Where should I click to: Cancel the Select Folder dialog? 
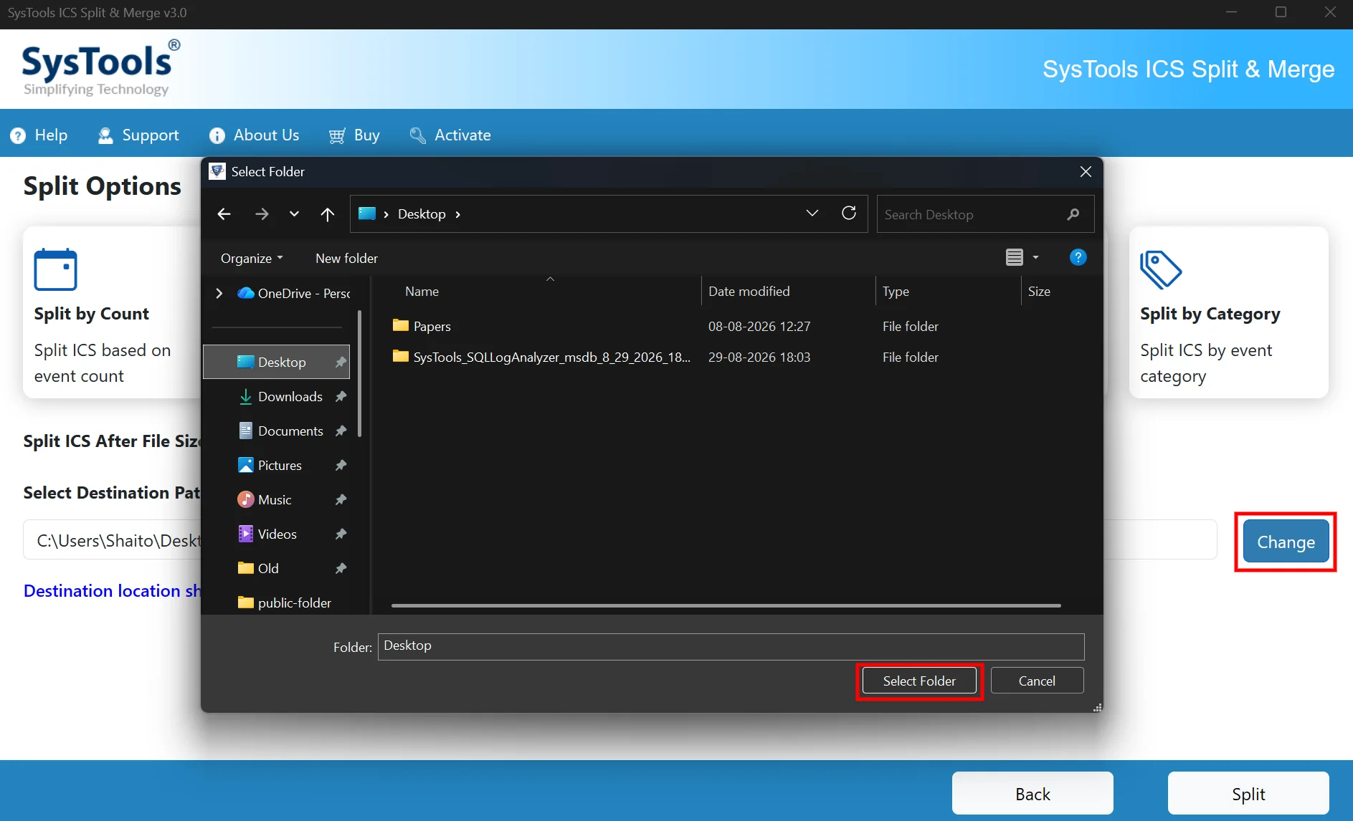click(1037, 681)
